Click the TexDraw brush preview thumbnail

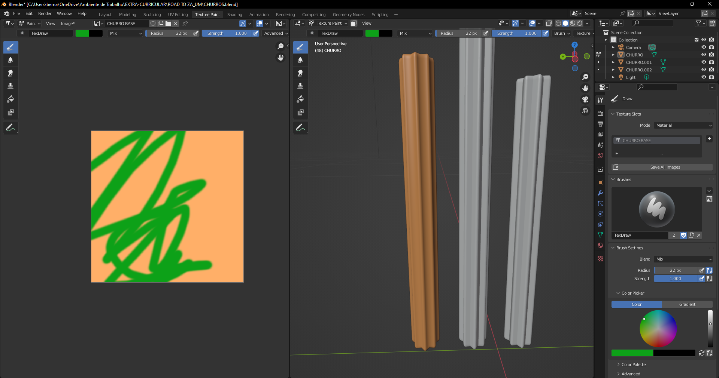(657, 209)
